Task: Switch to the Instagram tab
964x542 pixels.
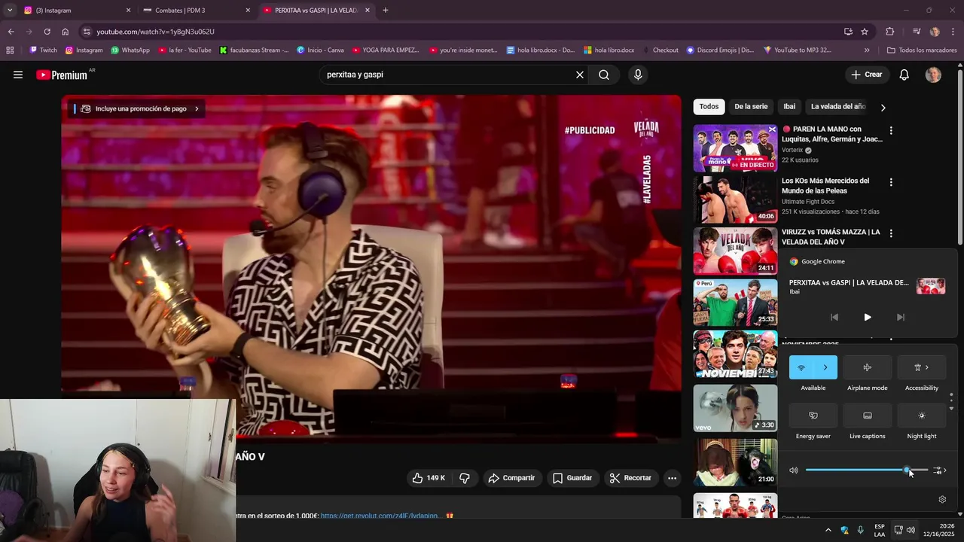Action: point(77,11)
